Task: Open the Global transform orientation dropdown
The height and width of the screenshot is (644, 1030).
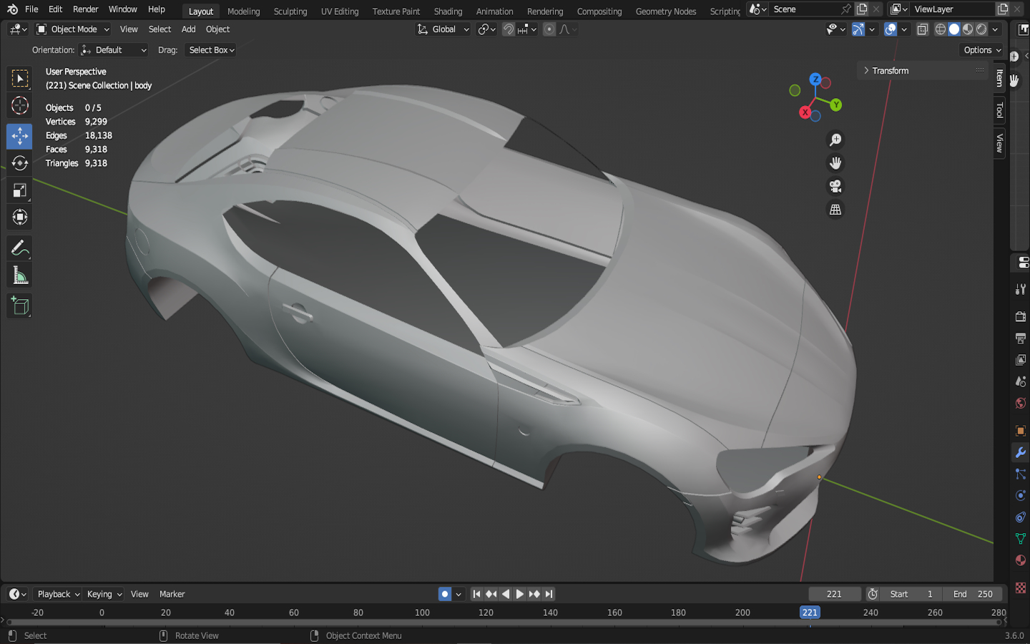Action: [443, 29]
